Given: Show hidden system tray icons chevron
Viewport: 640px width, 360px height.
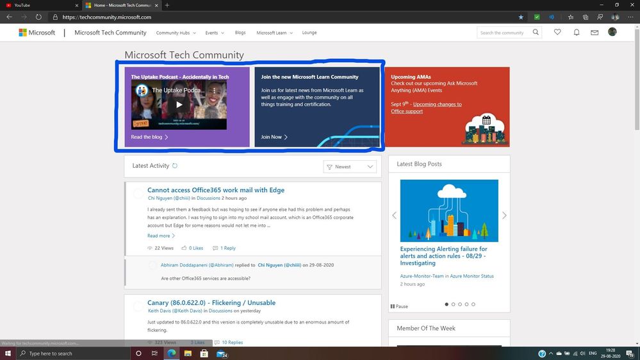Looking at the screenshot, I should tap(550, 354).
